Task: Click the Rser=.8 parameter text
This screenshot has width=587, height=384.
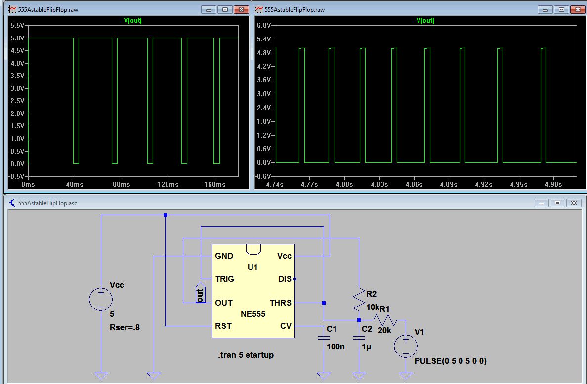Action: point(125,326)
